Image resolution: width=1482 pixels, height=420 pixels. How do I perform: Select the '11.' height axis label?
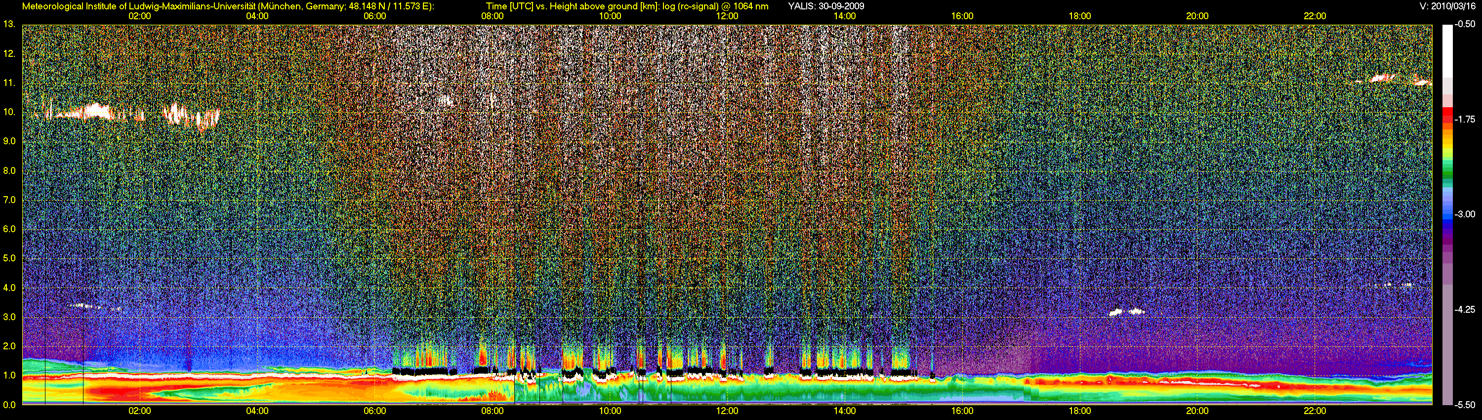(x=8, y=83)
